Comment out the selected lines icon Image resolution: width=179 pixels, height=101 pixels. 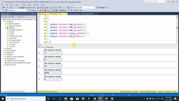tap(69, 10)
